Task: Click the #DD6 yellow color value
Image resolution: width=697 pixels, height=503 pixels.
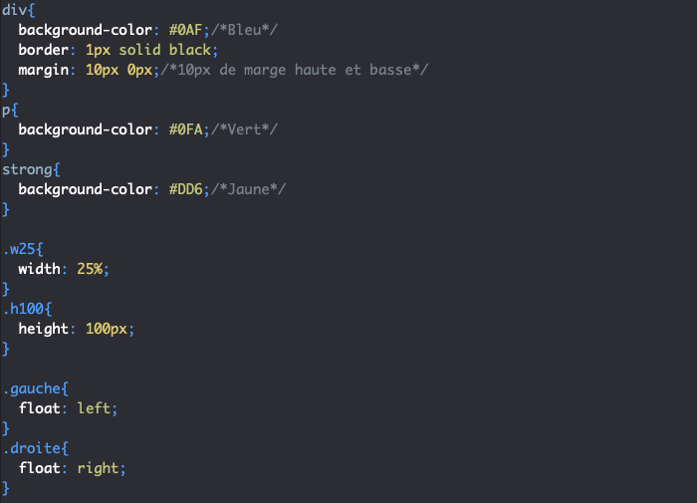Action: (185, 189)
